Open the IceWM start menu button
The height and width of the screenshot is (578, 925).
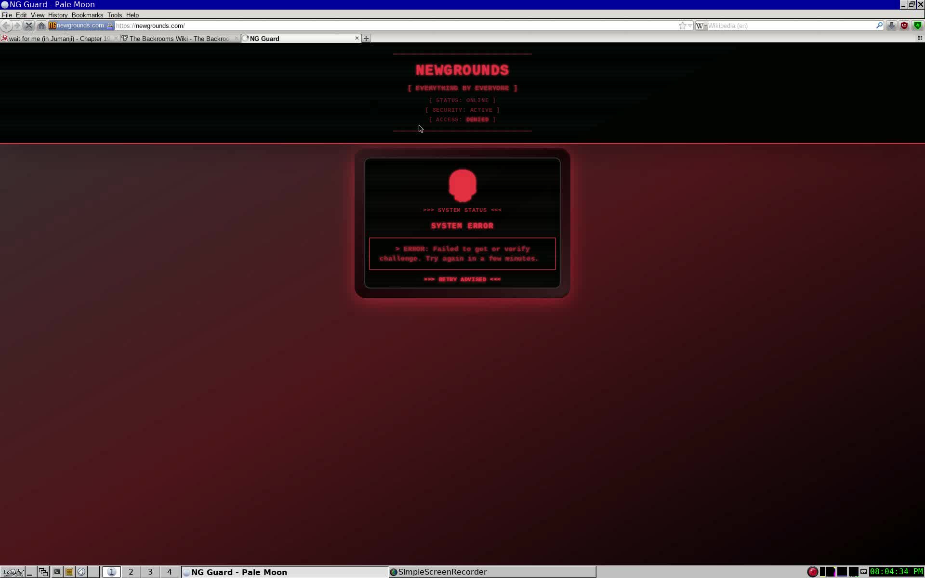(x=13, y=572)
